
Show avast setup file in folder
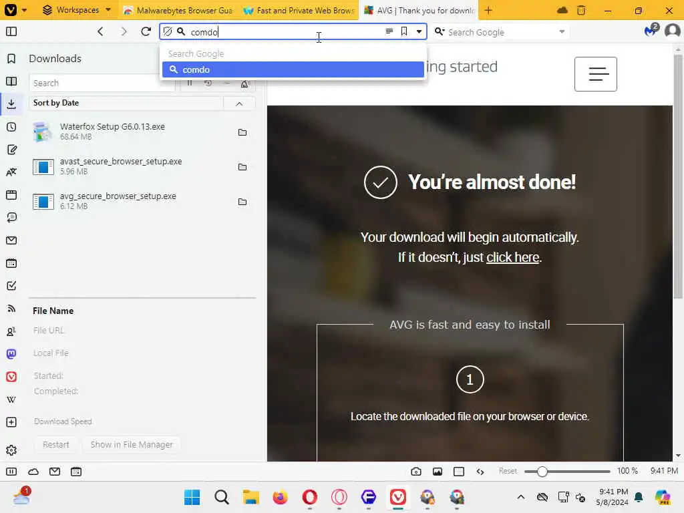click(x=242, y=166)
